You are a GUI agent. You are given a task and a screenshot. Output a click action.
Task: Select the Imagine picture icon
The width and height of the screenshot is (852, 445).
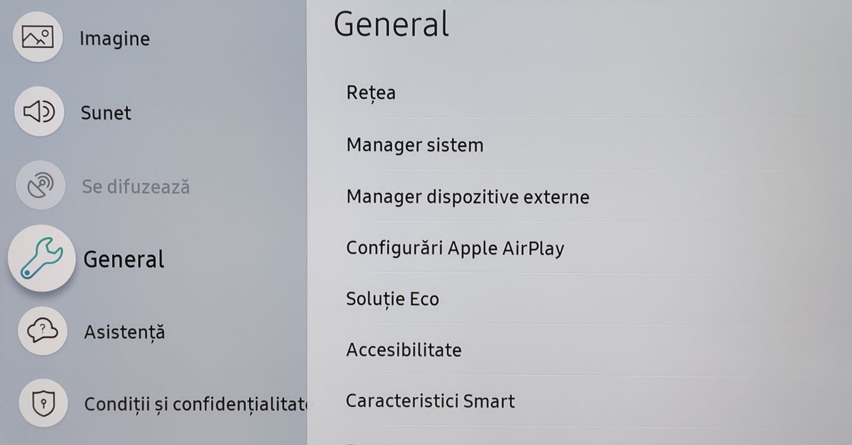pos(38,37)
